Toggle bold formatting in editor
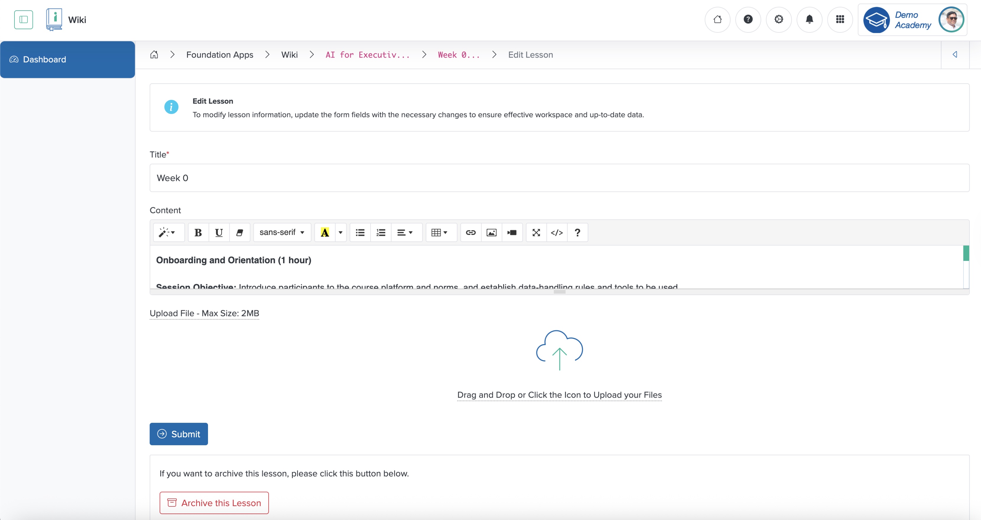Screen dimensions: 981x520 (198, 232)
